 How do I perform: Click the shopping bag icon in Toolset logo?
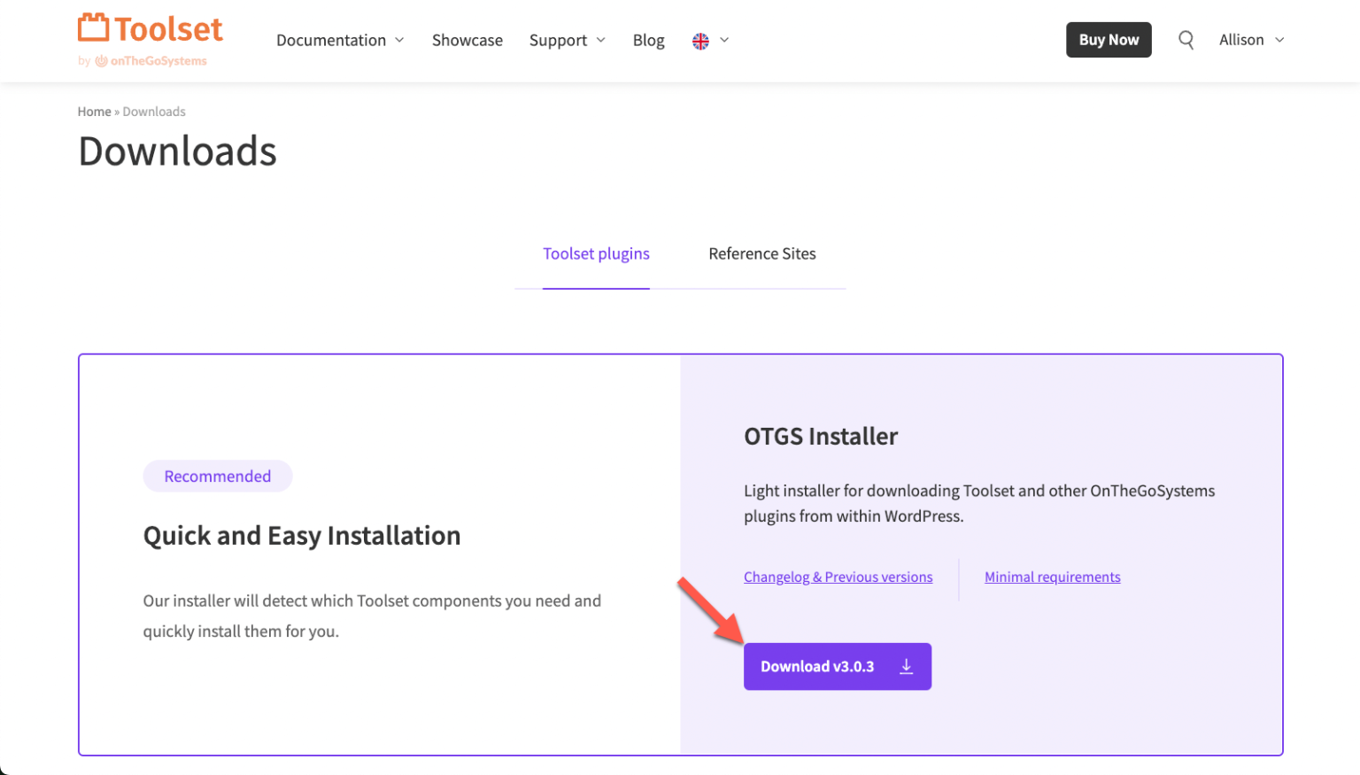(92, 27)
